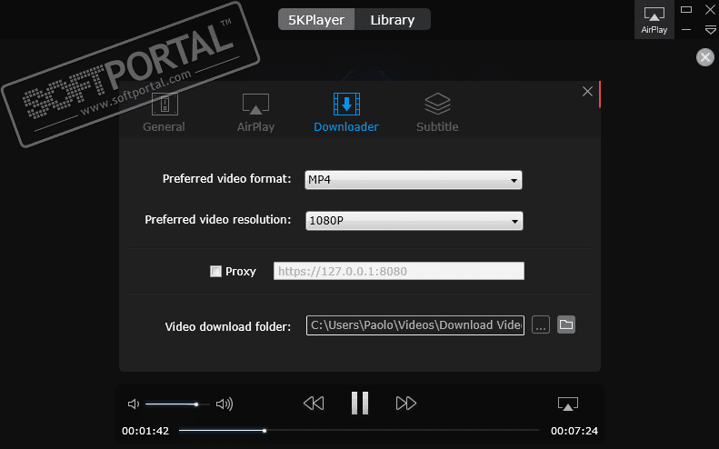Screen dimensions: 719x449
Task: Click the AirPlay button in title bar
Action: tap(654, 20)
